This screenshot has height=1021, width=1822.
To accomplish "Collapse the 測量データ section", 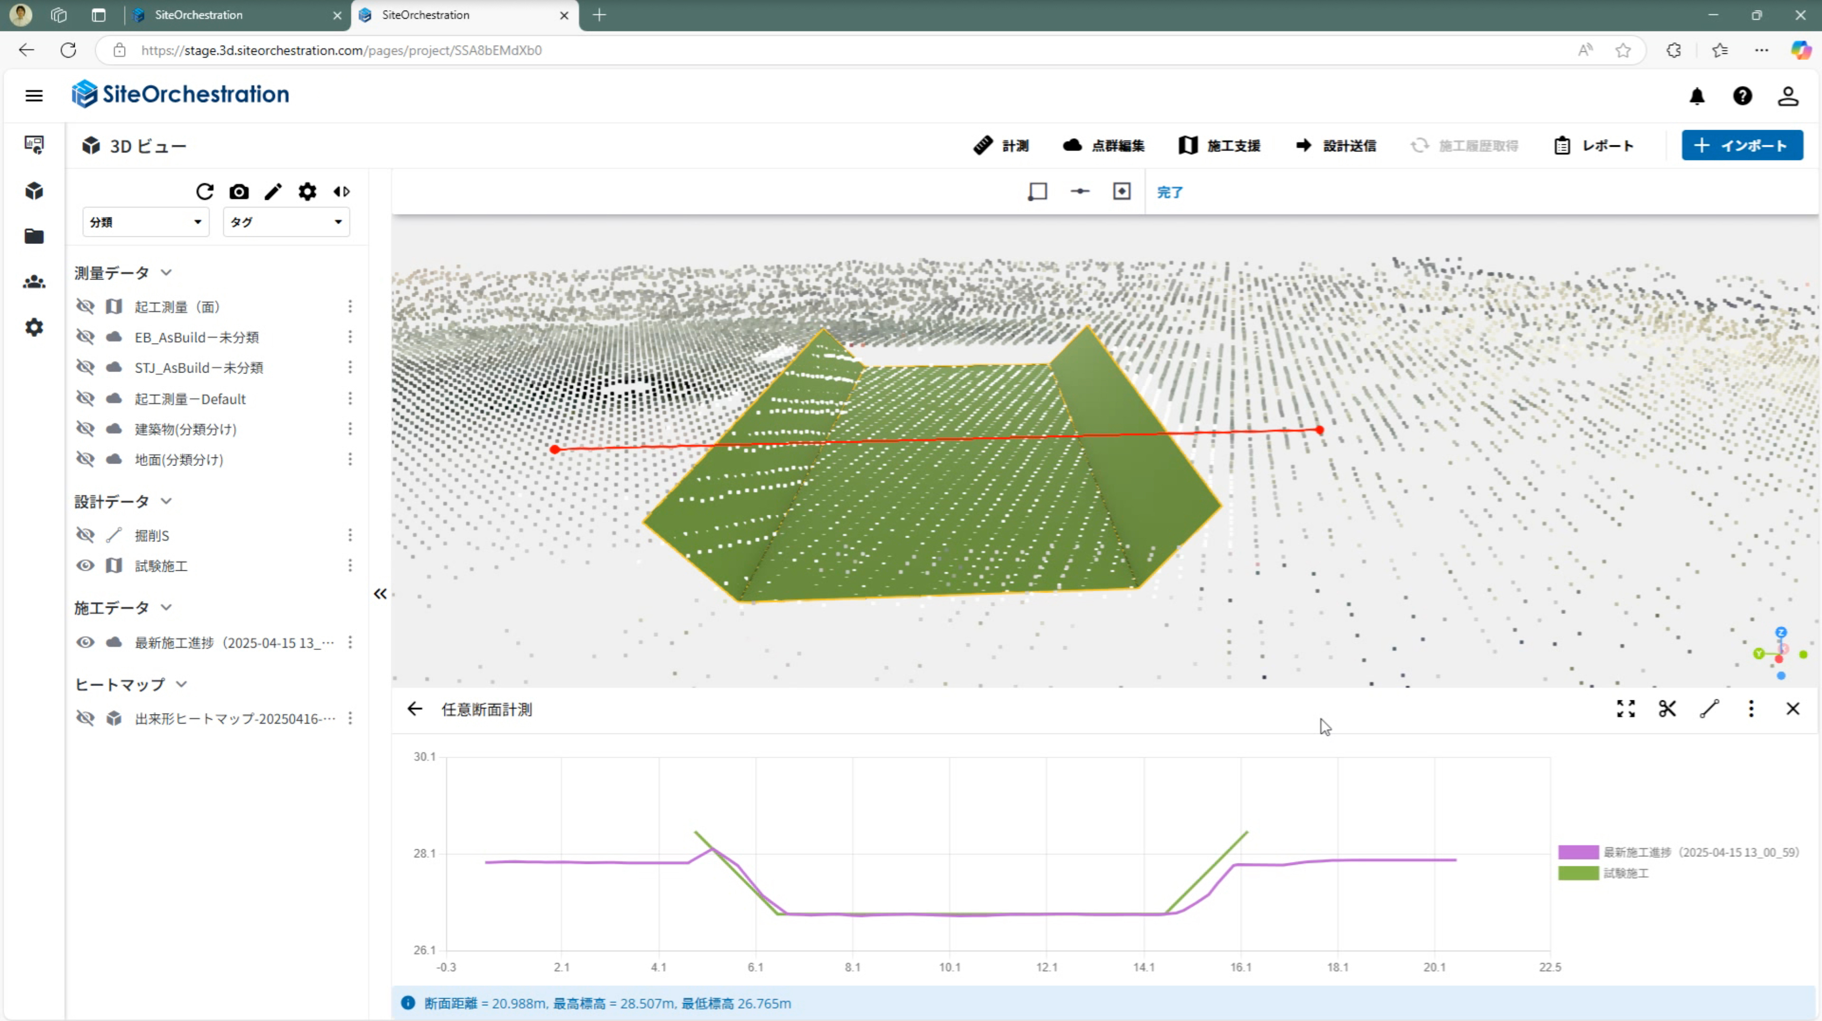I will [x=166, y=273].
